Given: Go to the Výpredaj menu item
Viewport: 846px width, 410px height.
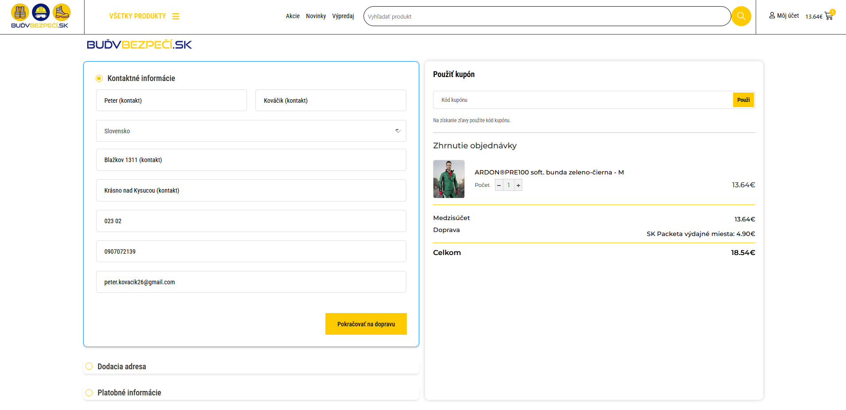Looking at the screenshot, I should [x=343, y=16].
